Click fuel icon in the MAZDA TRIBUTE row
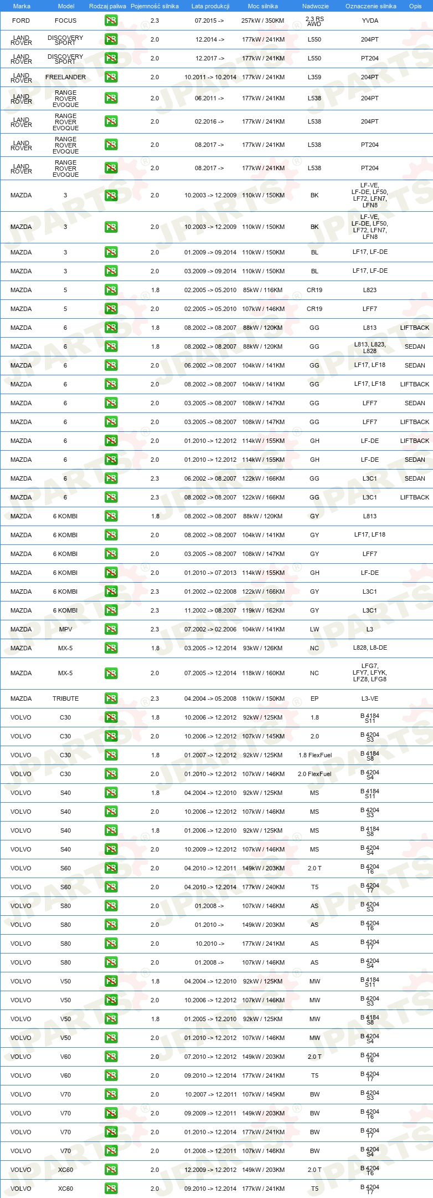This screenshot has height=1198, width=433. pyautogui.click(x=111, y=699)
